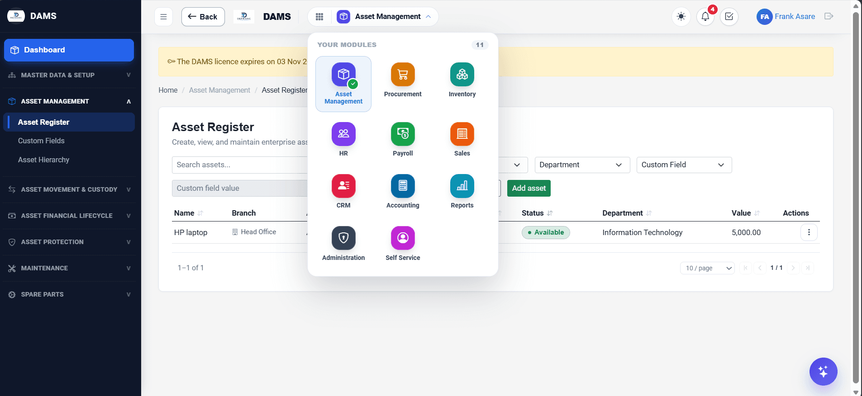Viewport: 862px width, 396px height.
Task: Open the Accounting module
Action: [403, 192]
